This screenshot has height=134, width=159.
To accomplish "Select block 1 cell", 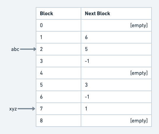I will click(x=59, y=37).
